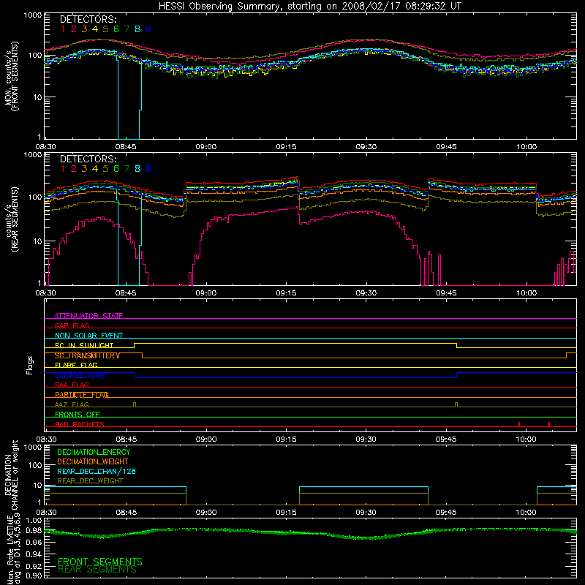Click the SC IN SUNLIGHT label

pos(84,345)
